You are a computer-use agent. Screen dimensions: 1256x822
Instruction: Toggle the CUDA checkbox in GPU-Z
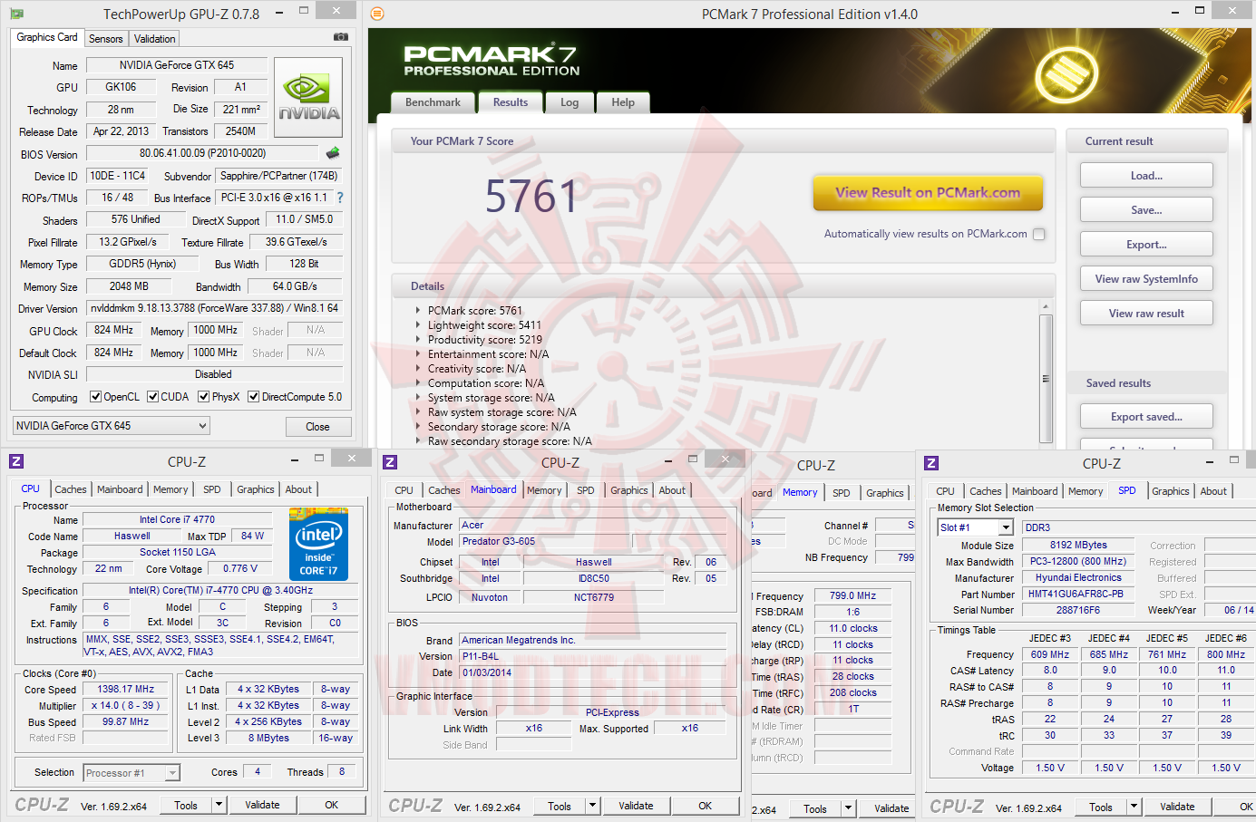[153, 397]
